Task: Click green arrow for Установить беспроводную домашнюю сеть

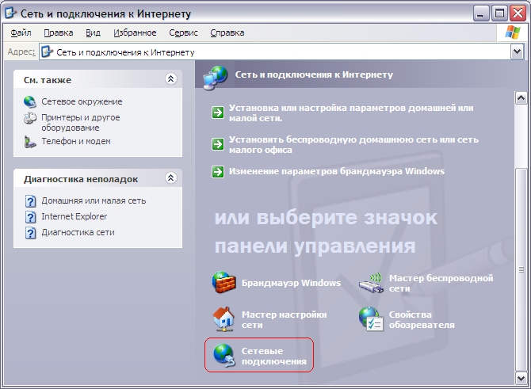Action: click(x=218, y=144)
